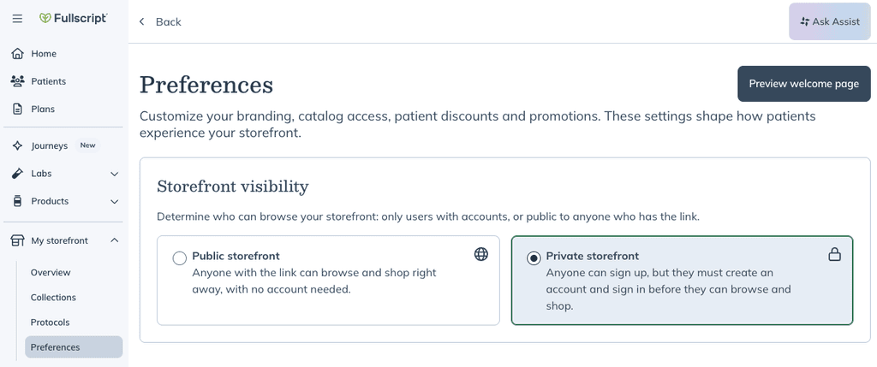The width and height of the screenshot is (877, 367).
Task: Click the Fullscript leaf logo
Action: pos(45,19)
